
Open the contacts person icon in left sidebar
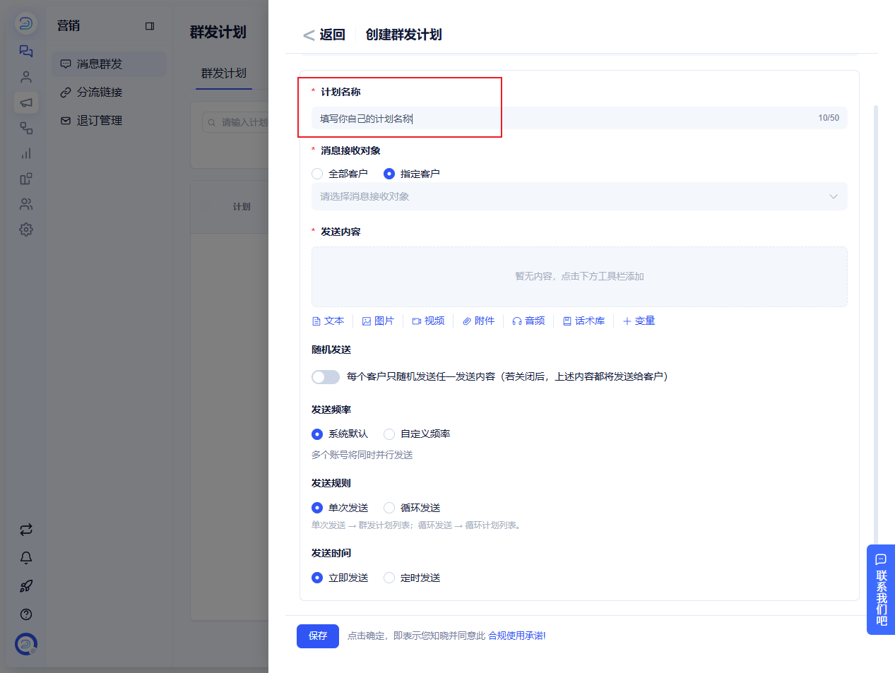pos(26,76)
